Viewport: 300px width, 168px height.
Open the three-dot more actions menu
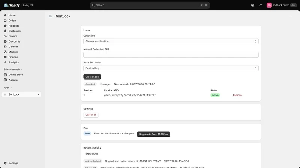coord(291,16)
